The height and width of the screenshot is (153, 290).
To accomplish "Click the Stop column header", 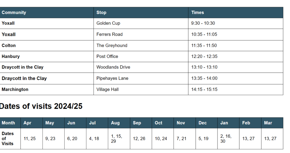I will (141, 12).
